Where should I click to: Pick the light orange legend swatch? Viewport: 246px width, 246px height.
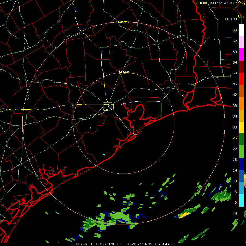[241, 103]
